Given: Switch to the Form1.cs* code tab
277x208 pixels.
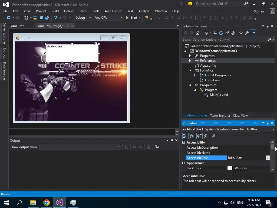Looking at the screenshot, I should point(17,26).
